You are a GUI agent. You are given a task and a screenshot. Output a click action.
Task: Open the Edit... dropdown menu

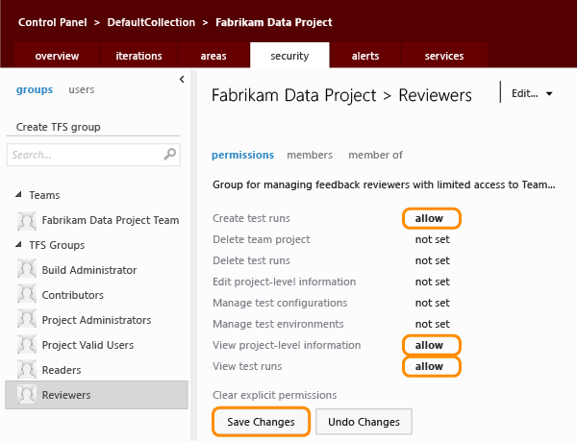pos(532,94)
